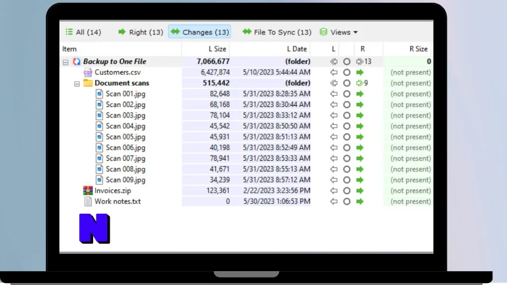Select skip circle for Invoices.zip
This screenshot has height=285, width=507.
pos(347,190)
